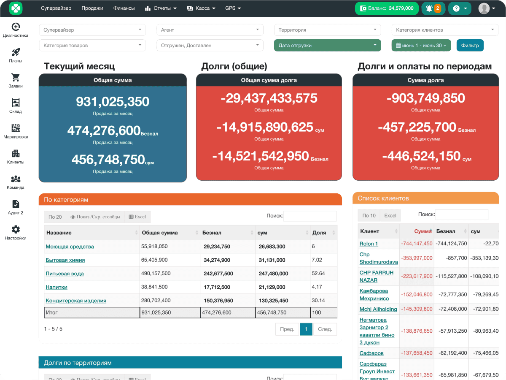Image resolution: width=506 pixels, height=380 pixels.
Task: Open Настройки gear icon in sidebar
Action: [16, 233]
